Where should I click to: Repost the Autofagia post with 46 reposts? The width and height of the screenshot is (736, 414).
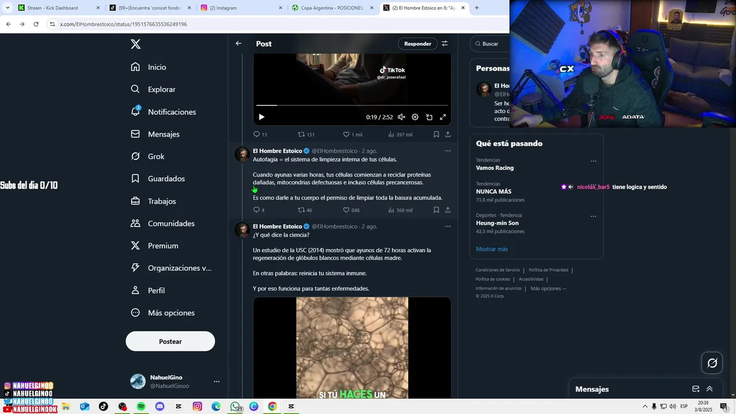point(305,210)
